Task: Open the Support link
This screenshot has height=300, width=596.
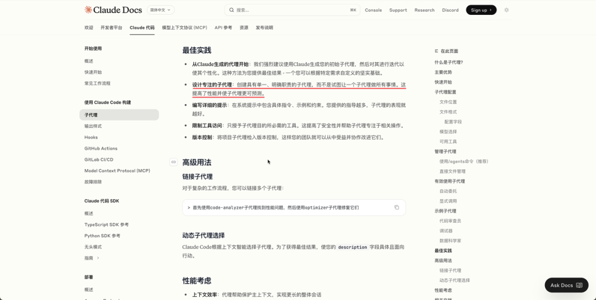Action: 398,10
